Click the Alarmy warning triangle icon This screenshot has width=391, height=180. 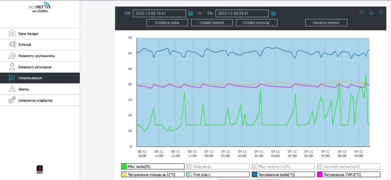(x=12, y=89)
